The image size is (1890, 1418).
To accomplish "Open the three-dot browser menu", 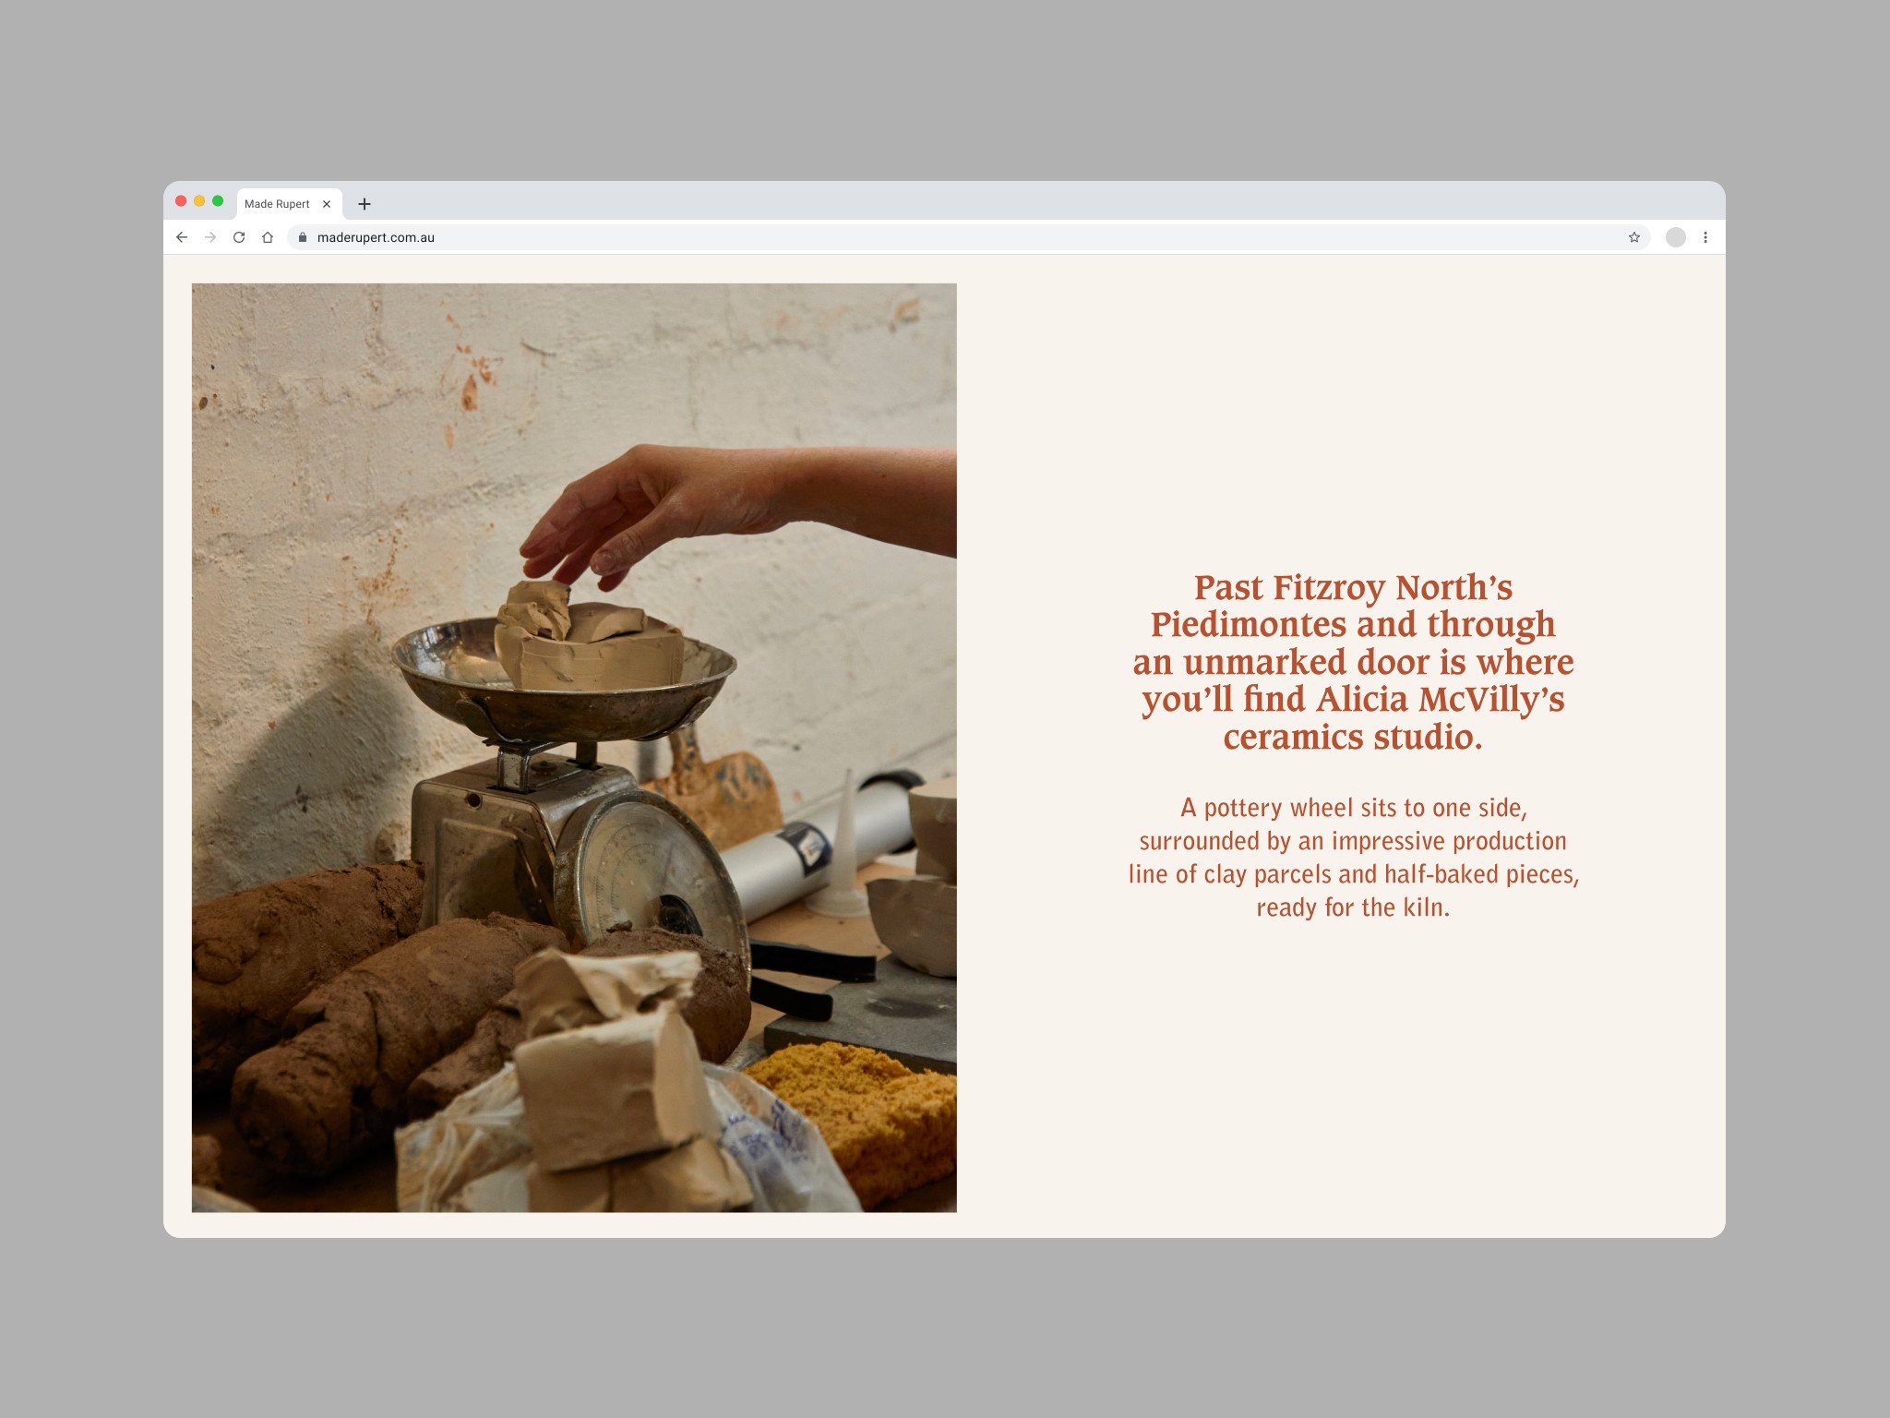I will point(1705,237).
